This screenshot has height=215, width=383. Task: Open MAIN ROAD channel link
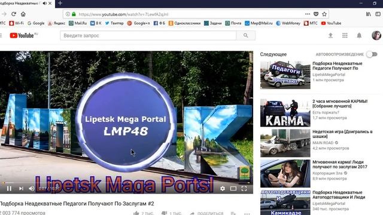pos(323,143)
